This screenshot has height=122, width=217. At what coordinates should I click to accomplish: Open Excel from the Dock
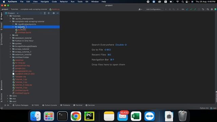(136, 116)
